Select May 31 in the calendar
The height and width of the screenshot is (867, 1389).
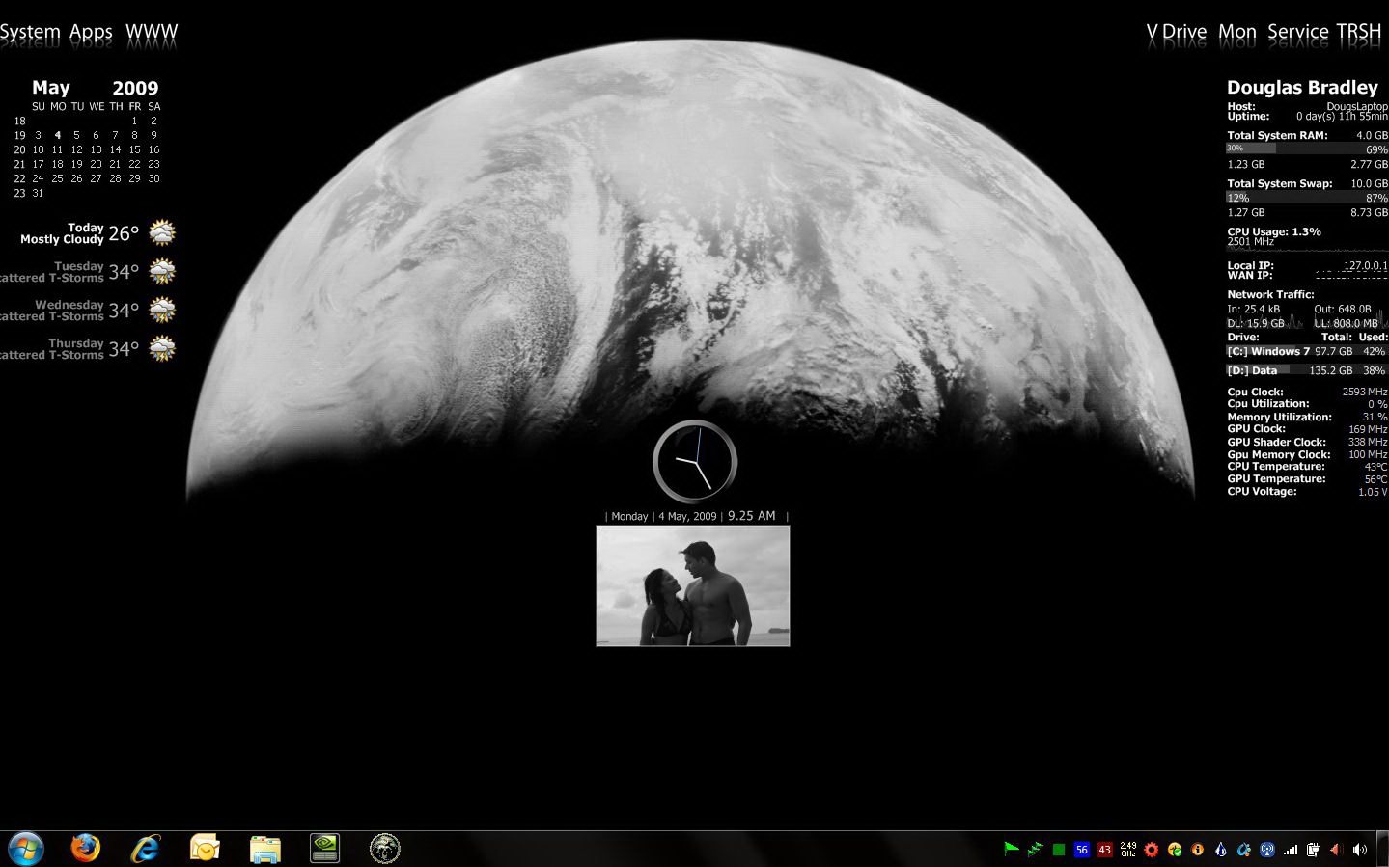38,193
